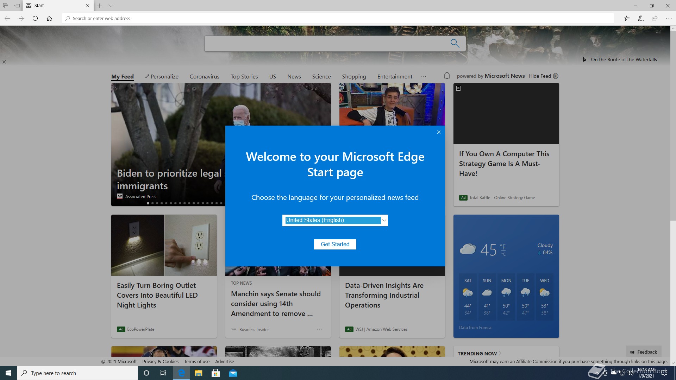Go to Home via house icon

tap(49, 18)
